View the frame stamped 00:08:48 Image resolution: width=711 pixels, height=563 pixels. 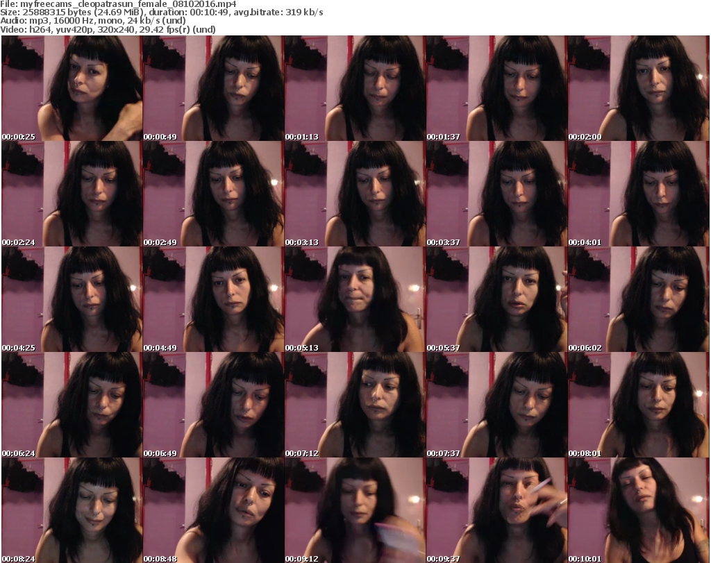[x=213, y=510]
